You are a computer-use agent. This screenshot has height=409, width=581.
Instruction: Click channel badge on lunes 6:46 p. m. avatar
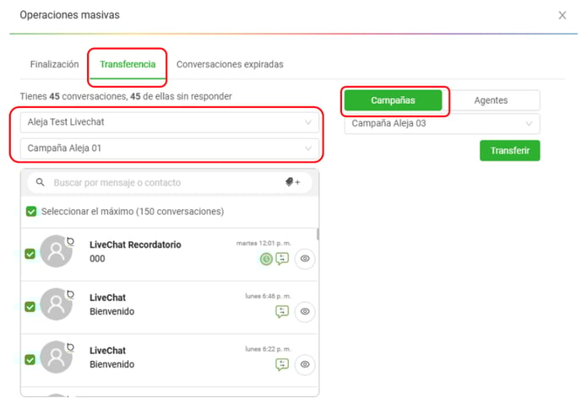pos(70,294)
